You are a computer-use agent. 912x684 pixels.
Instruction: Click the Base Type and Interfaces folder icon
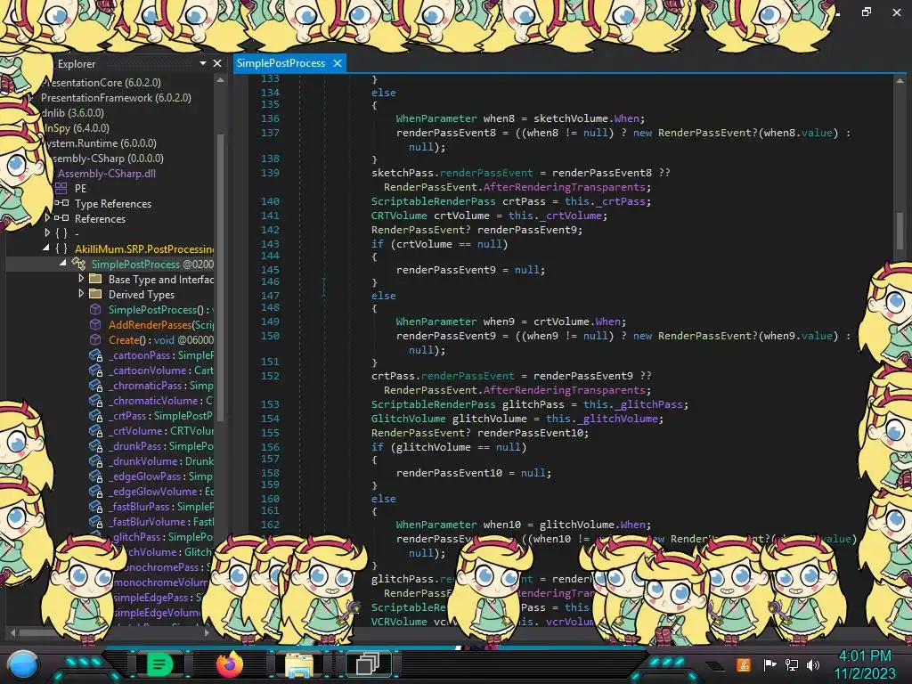pos(95,279)
